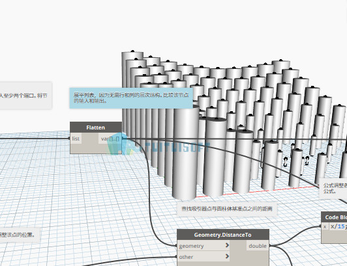The image size is (347, 266).
Task: Click the Flatten node var[]..[] output port
Action: coord(110,139)
